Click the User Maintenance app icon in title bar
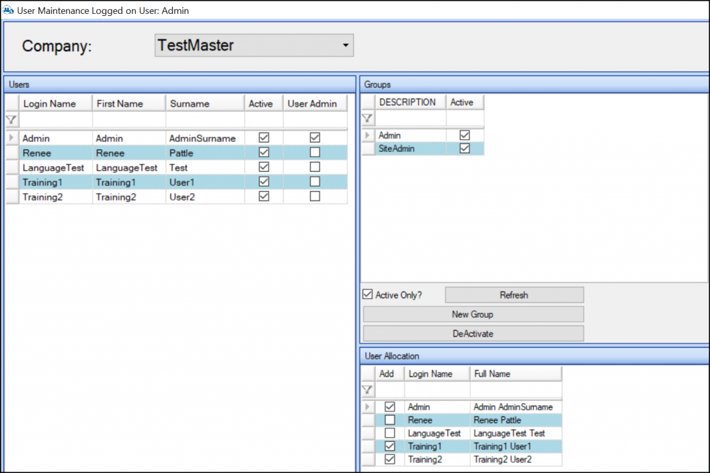This screenshot has width=710, height=473. click(8, 10)
